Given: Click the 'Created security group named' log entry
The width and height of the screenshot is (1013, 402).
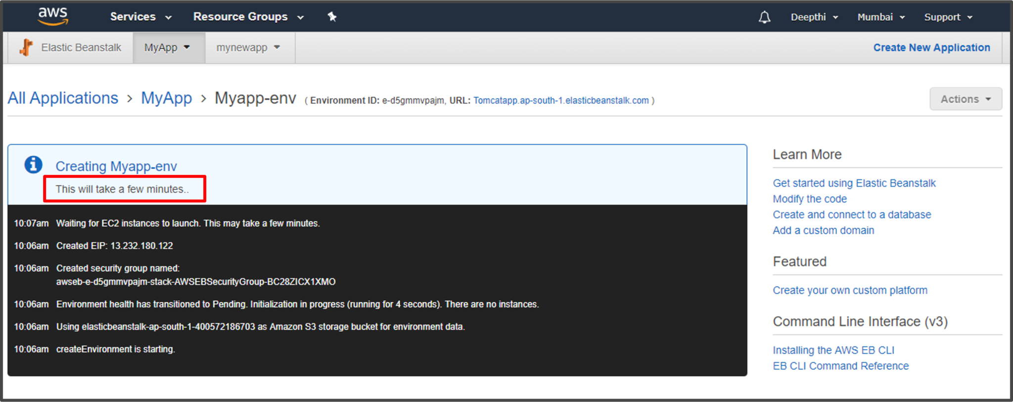Looking at the screenshot, I should click(118, 268).
